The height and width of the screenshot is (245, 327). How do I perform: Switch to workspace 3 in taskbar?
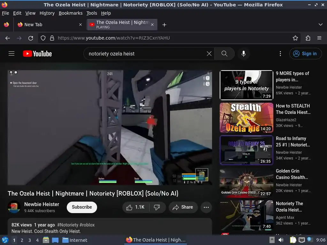point(30,240)
